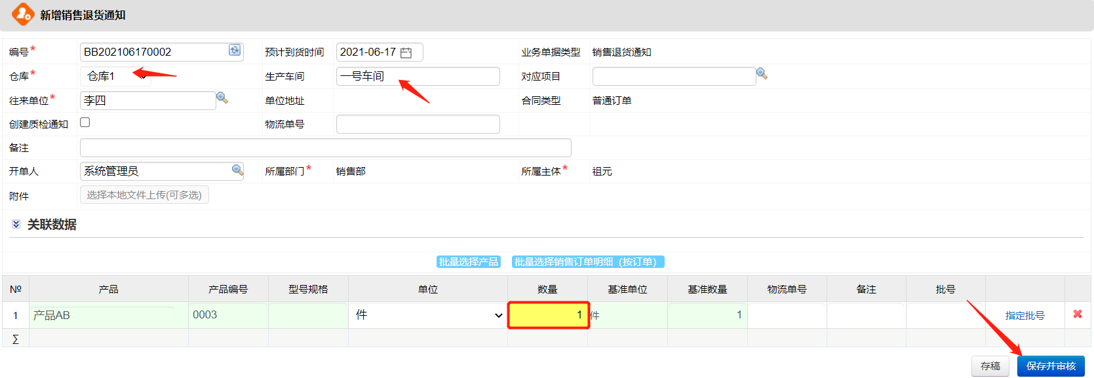Open the calendar picker for 预计到货时间

tap(406, 52)
